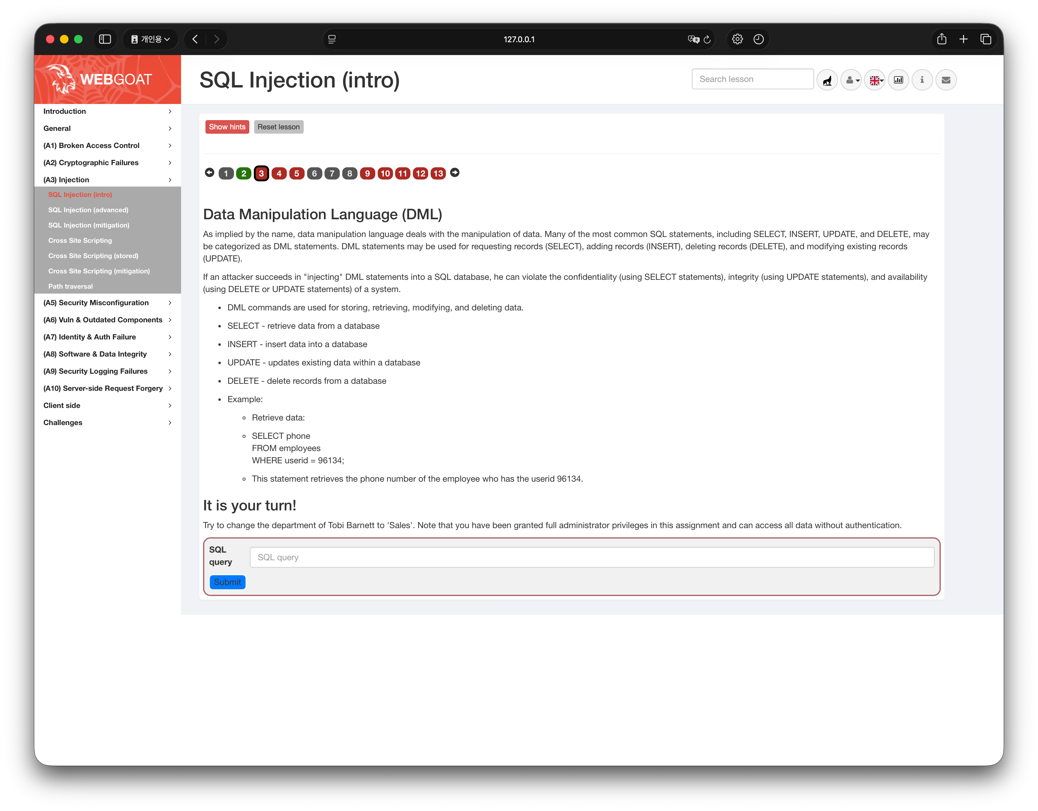The height and width of the screenshot is (811, 1038).
Task: Go to lesson page 5
Action: pyautogui.click(x=297, y=173)
